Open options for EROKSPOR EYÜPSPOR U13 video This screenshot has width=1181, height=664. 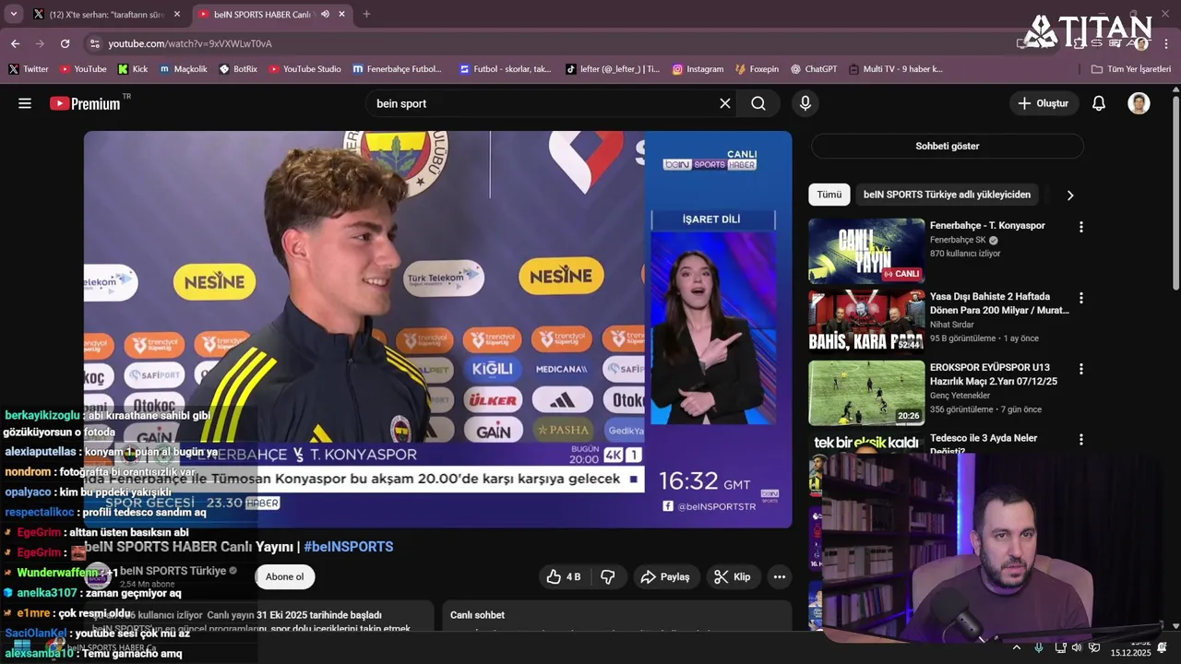pyautogui.click(x=1081, y=369)
